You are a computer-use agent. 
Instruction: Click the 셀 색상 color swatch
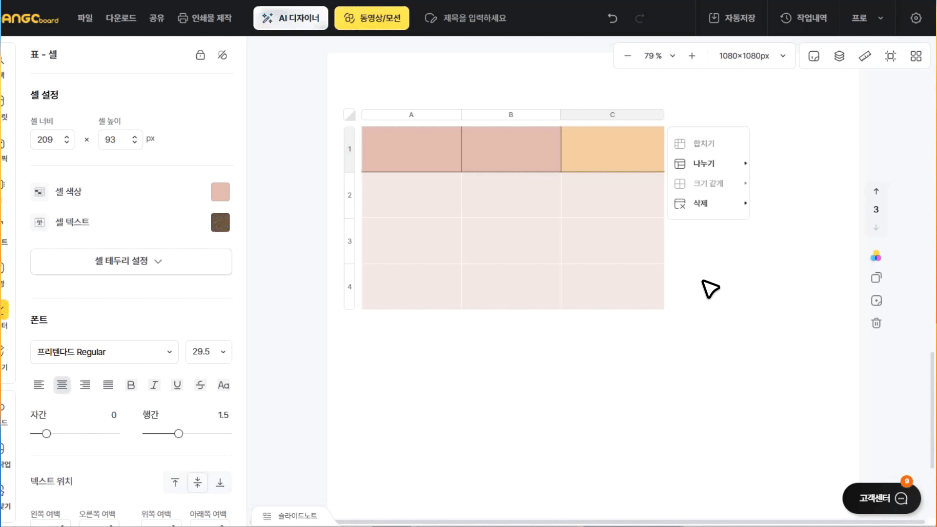pyautogui.click(x=220, y=192)
